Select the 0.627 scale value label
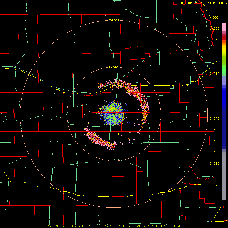The width and height of the screenshot is (228, 228). click(215, 107)
